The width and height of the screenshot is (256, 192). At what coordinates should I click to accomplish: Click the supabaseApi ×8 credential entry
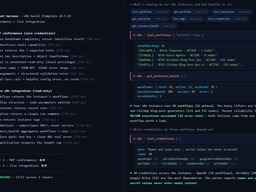click(198, 163)
